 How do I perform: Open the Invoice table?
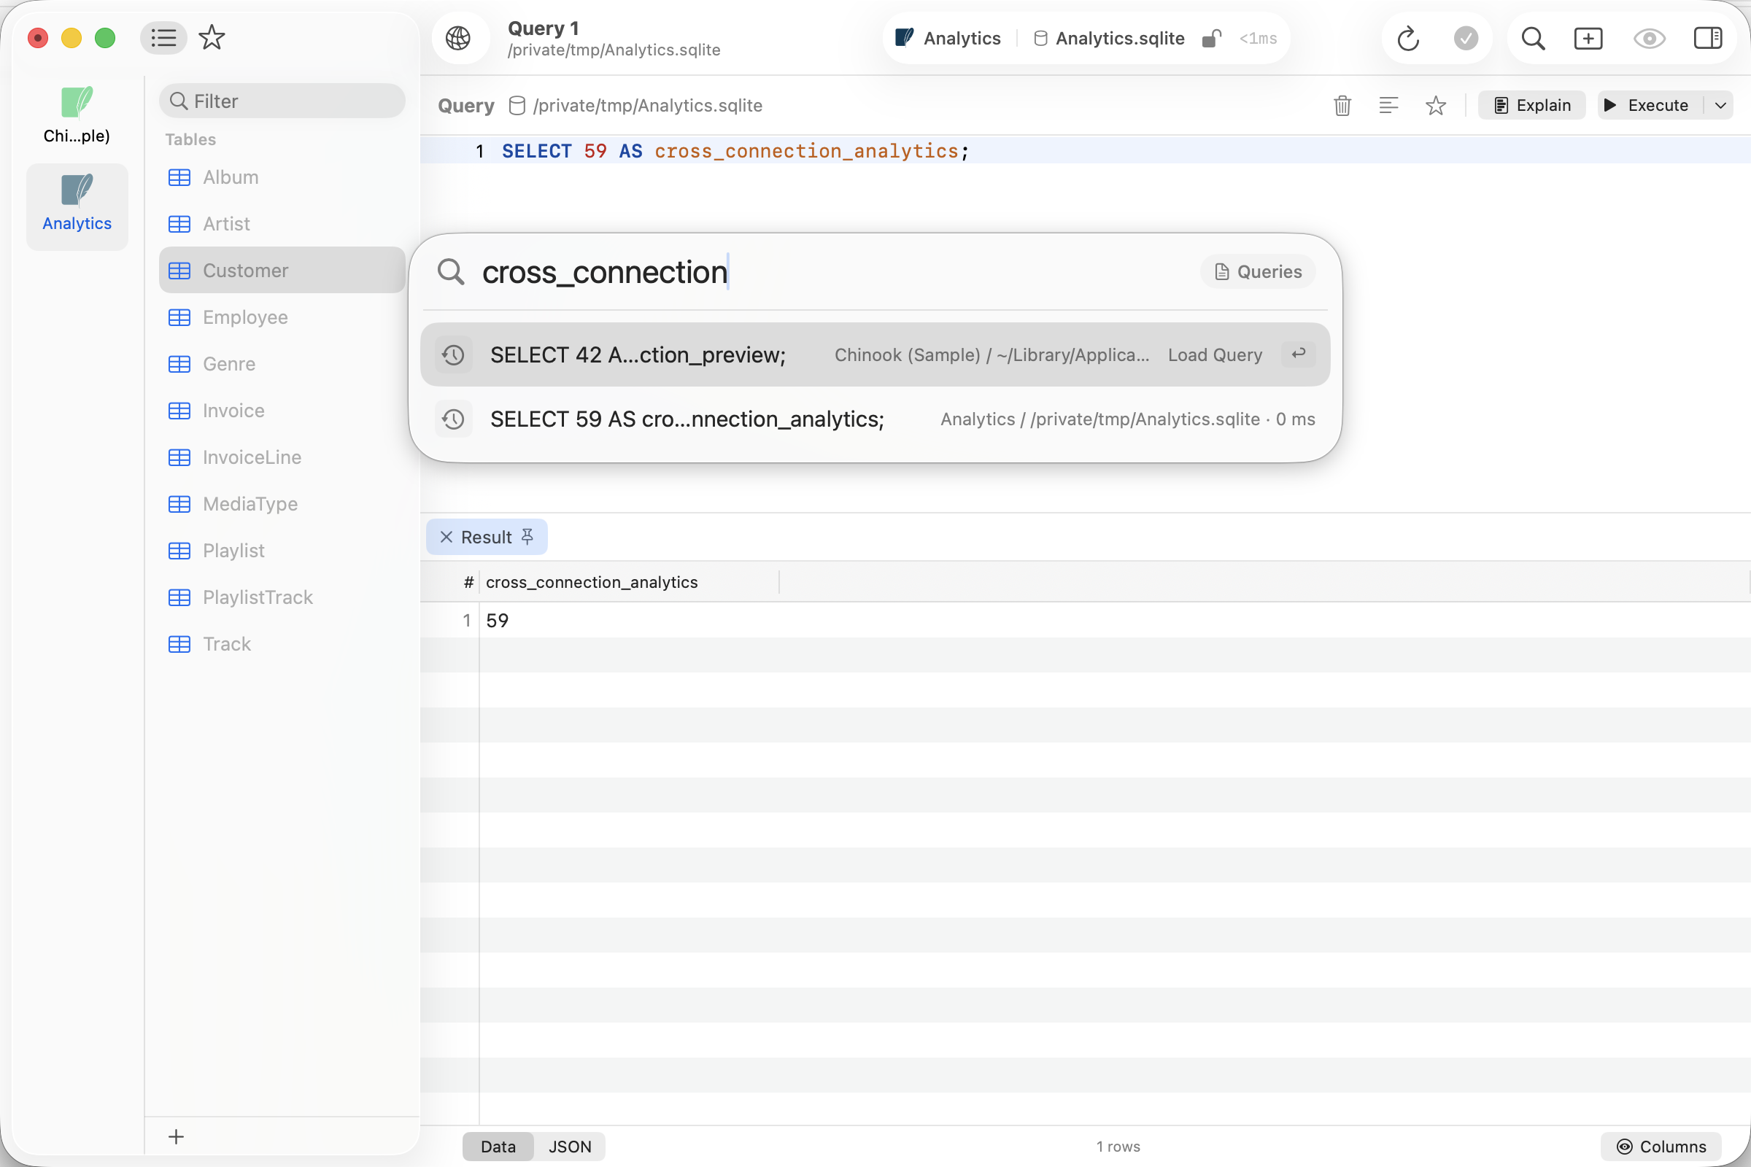pos(282,411)
